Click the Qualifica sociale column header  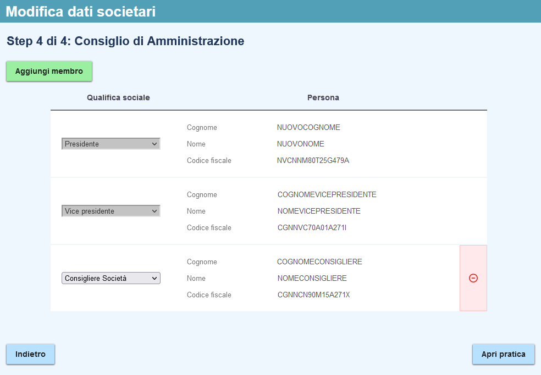(118, 97)
